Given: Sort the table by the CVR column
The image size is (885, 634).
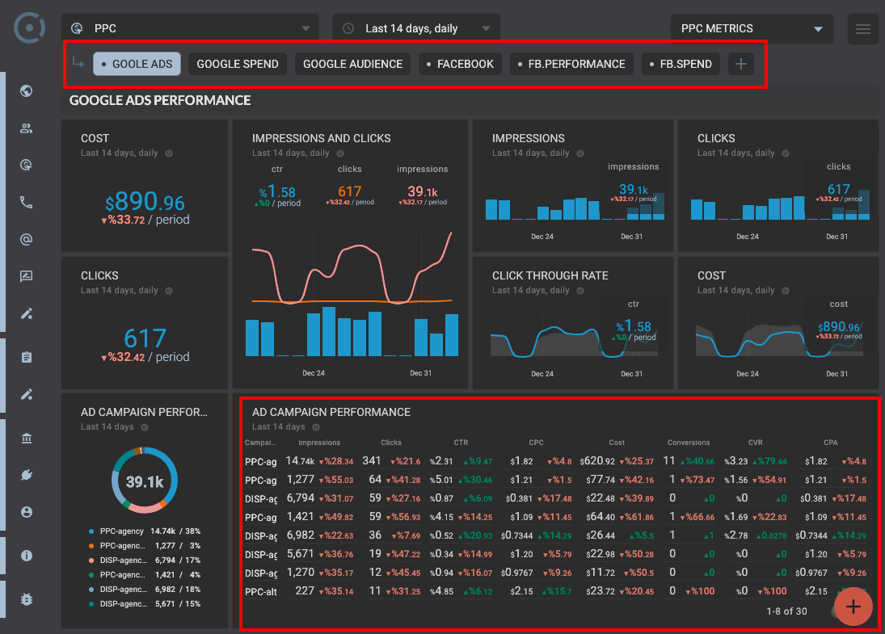Looking at the screenshot, I should click(755, 443).
